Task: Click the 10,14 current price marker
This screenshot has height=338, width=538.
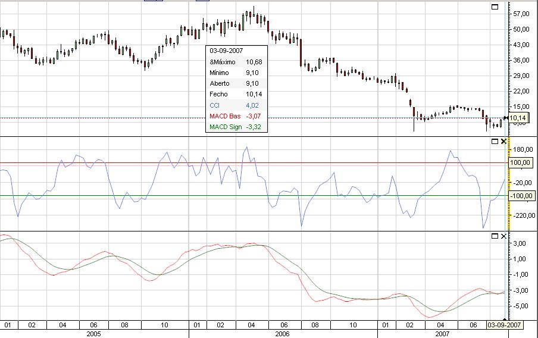Action: click(x=520, y=118)
